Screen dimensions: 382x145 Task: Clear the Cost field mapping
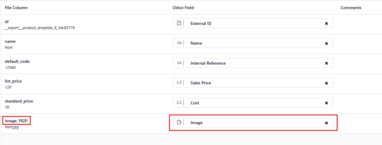[326, 103]
